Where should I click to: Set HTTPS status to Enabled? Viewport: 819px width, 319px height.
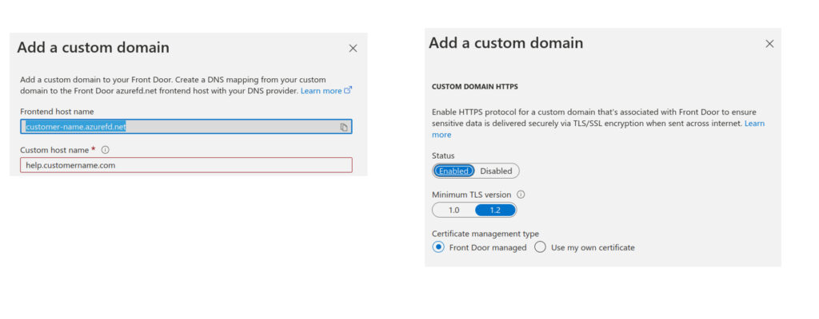(x=454, y=171)
